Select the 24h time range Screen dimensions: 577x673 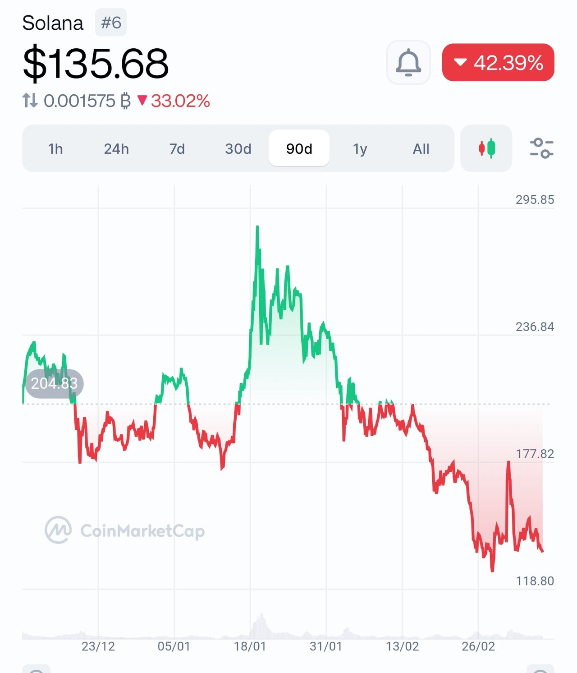coord(116,148)
